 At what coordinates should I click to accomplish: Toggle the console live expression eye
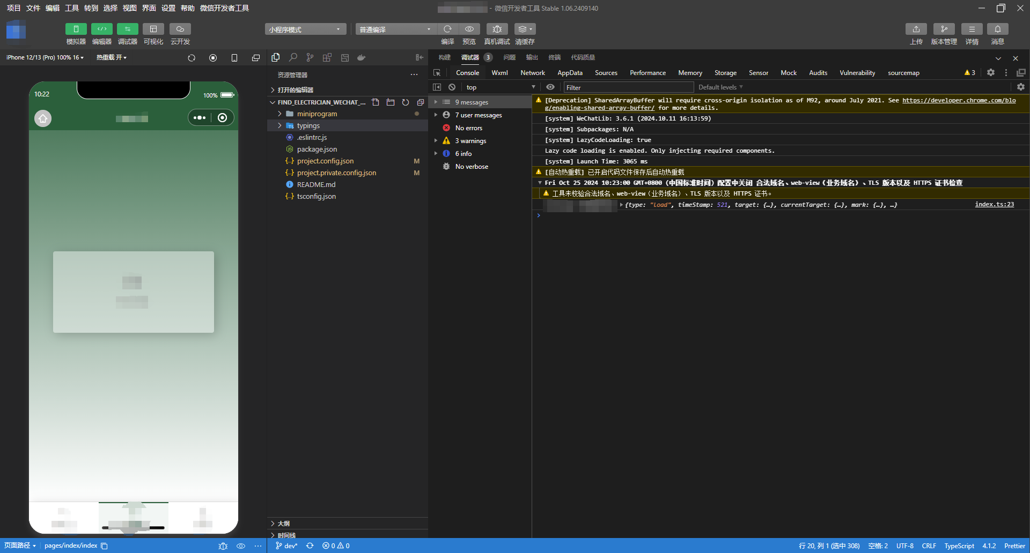550,87
